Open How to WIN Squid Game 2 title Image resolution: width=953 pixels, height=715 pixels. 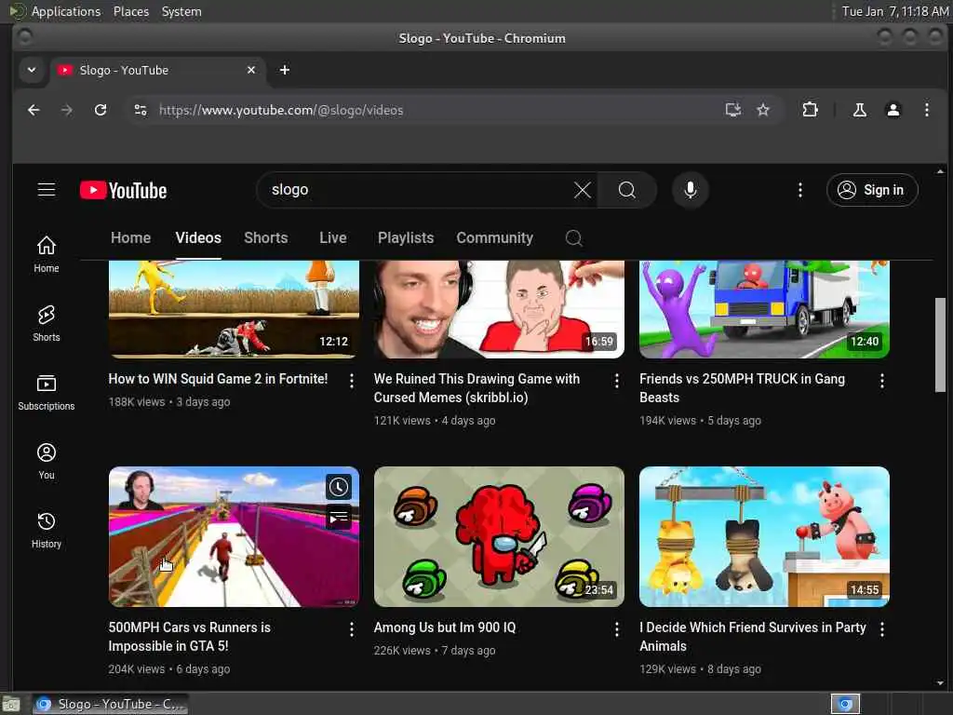pos(218,379)
